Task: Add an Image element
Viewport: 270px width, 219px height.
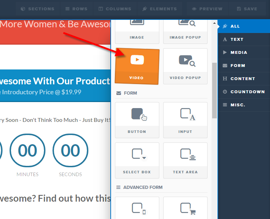Action: click(137, 32)
